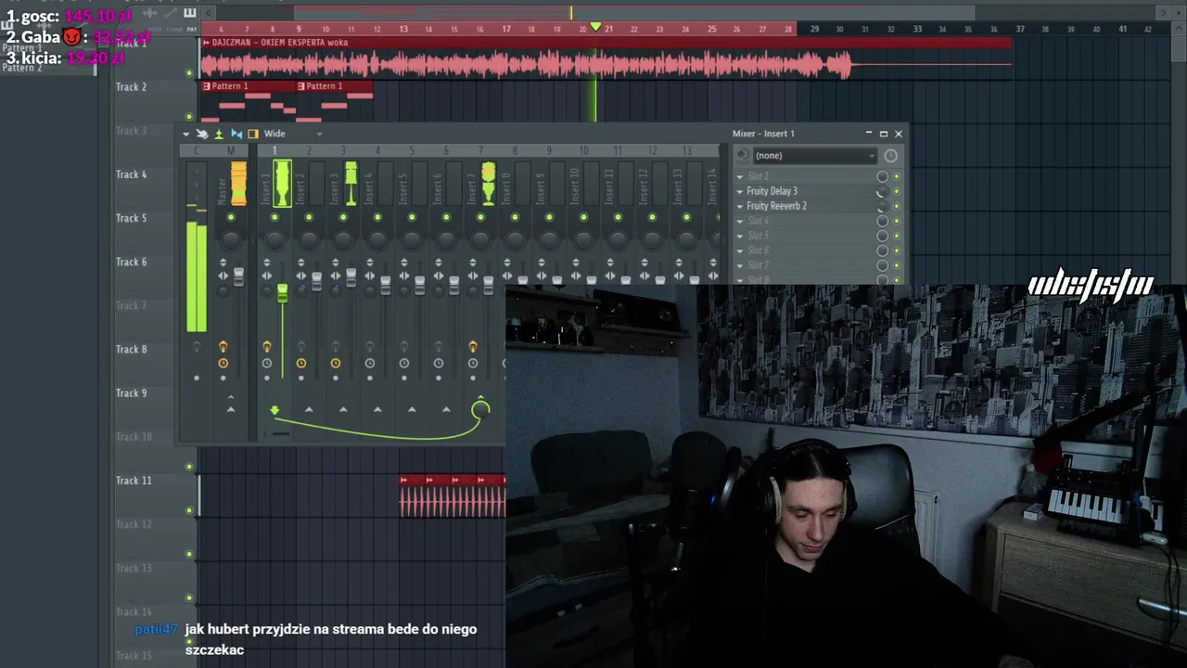The image size is (1187, 668).
Task: Click the Insert 2 send routing arrow
Action: tap(309, 409)
